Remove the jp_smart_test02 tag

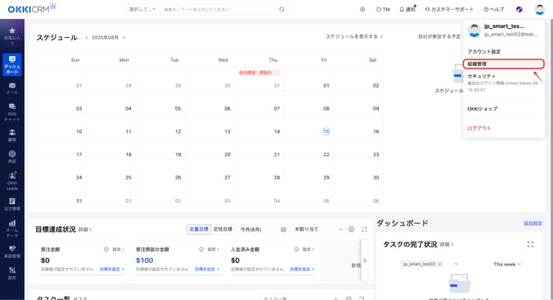440,264
